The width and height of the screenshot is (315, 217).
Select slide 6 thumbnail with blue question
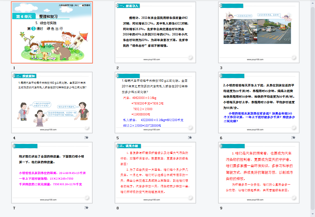(259, 103)
